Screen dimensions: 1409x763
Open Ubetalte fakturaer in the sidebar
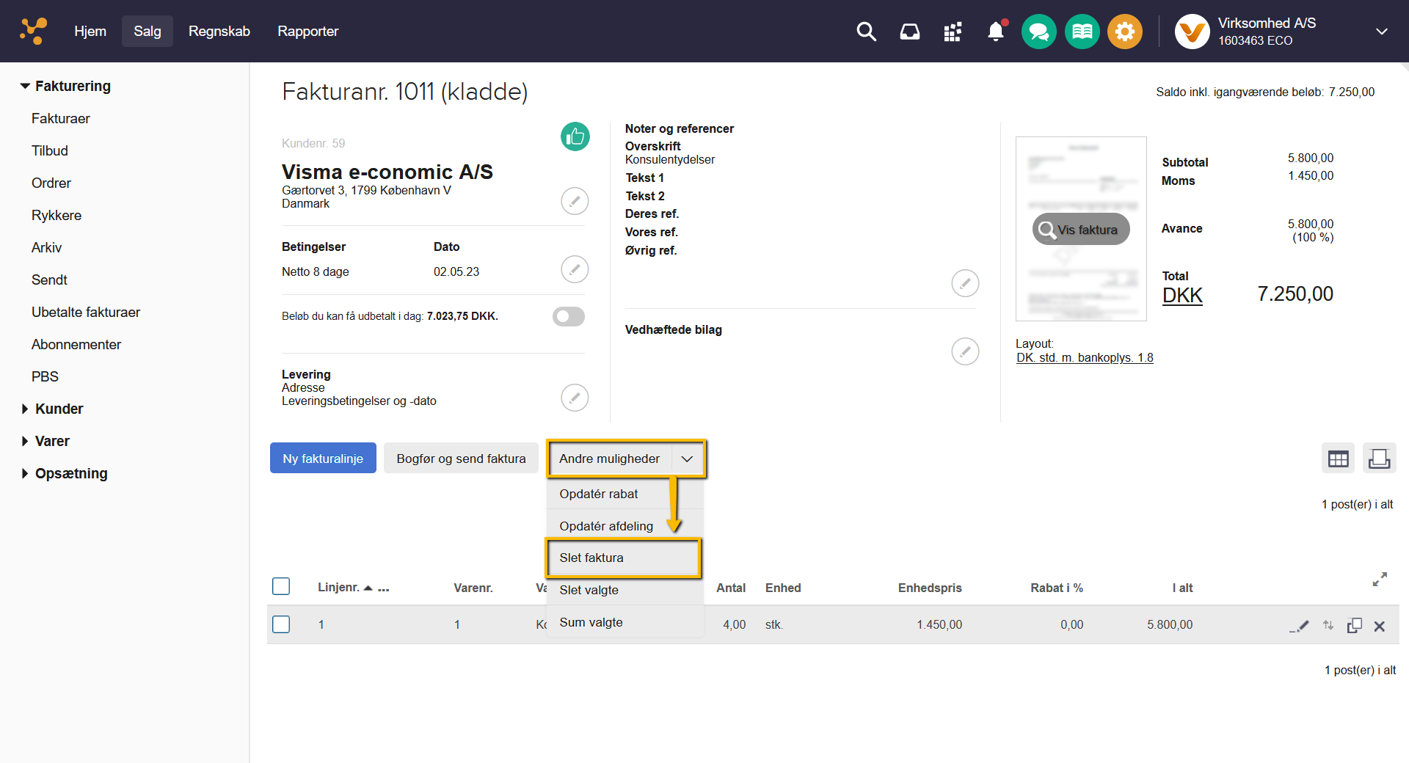(x=86, y=312)
